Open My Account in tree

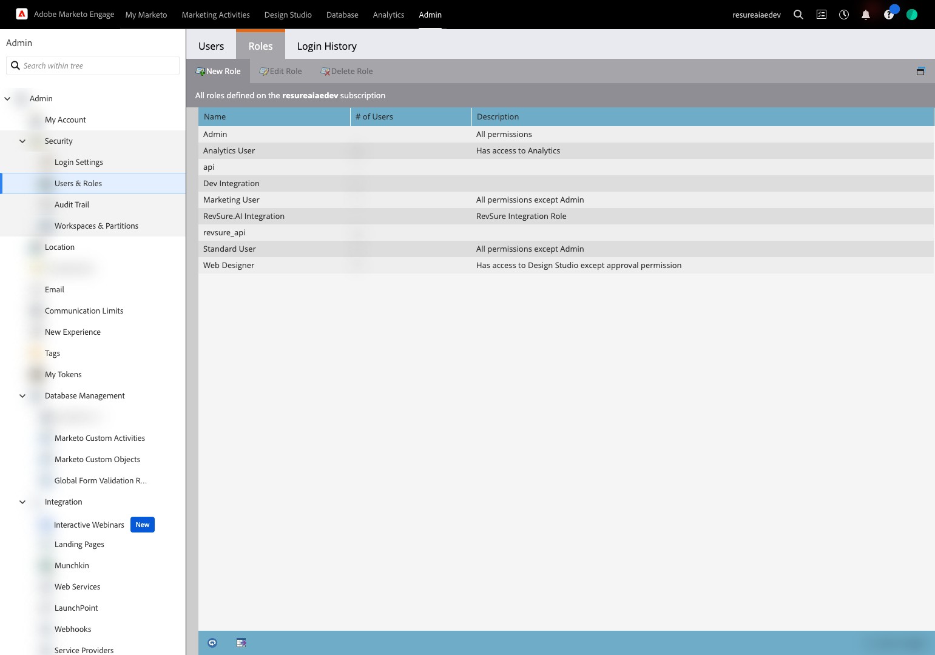click(x=66, y=119)
